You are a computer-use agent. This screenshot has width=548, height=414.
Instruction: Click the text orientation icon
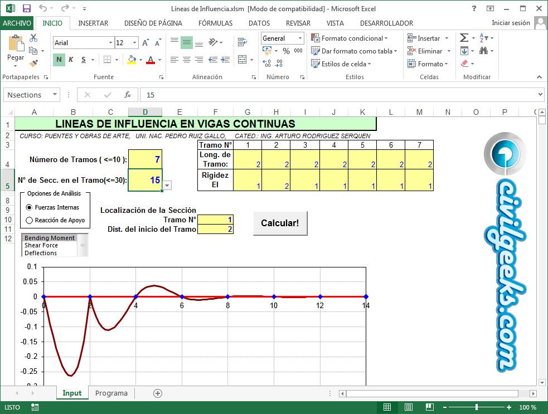pyautogui.click(x=213, y=42)
